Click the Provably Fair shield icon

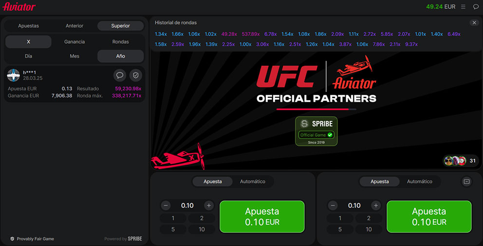point(12,239)
